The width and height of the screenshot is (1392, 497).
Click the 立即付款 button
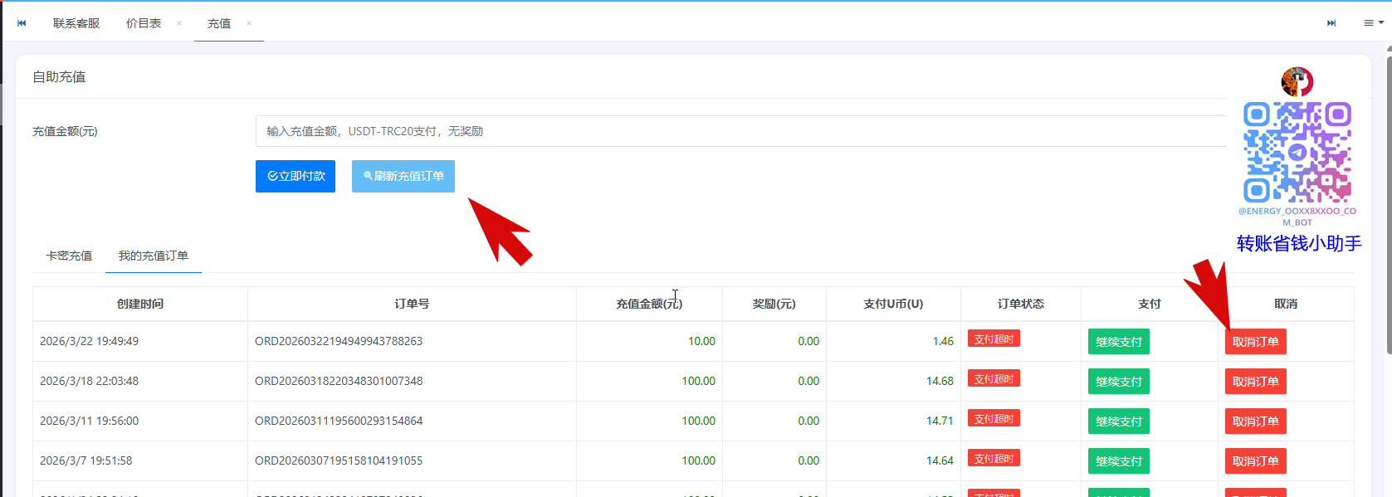295,176
